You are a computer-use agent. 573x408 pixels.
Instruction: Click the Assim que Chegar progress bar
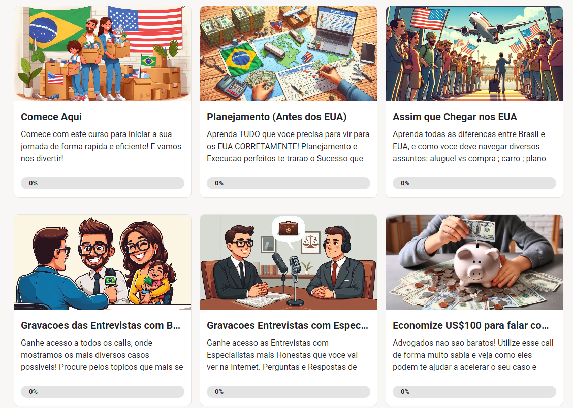point(474,183)
